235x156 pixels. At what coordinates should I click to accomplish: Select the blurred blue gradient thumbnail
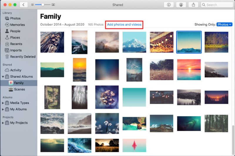coord(107,70)
